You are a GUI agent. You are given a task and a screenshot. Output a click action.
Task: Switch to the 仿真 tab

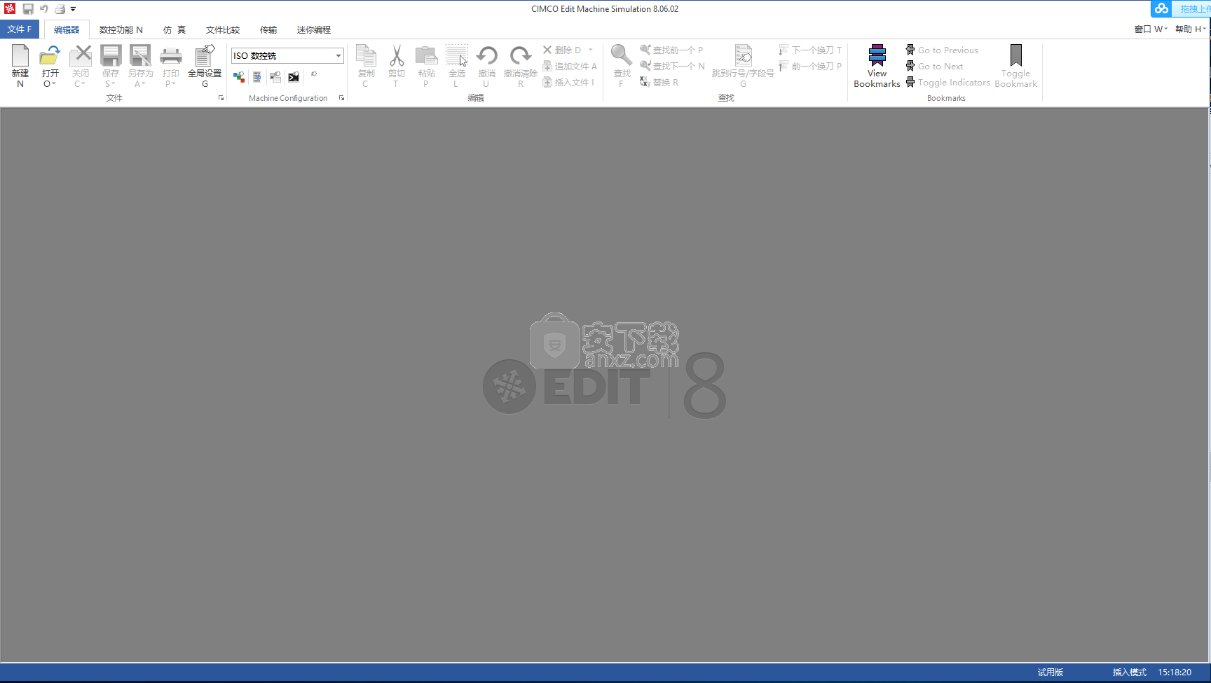point(175,29)
